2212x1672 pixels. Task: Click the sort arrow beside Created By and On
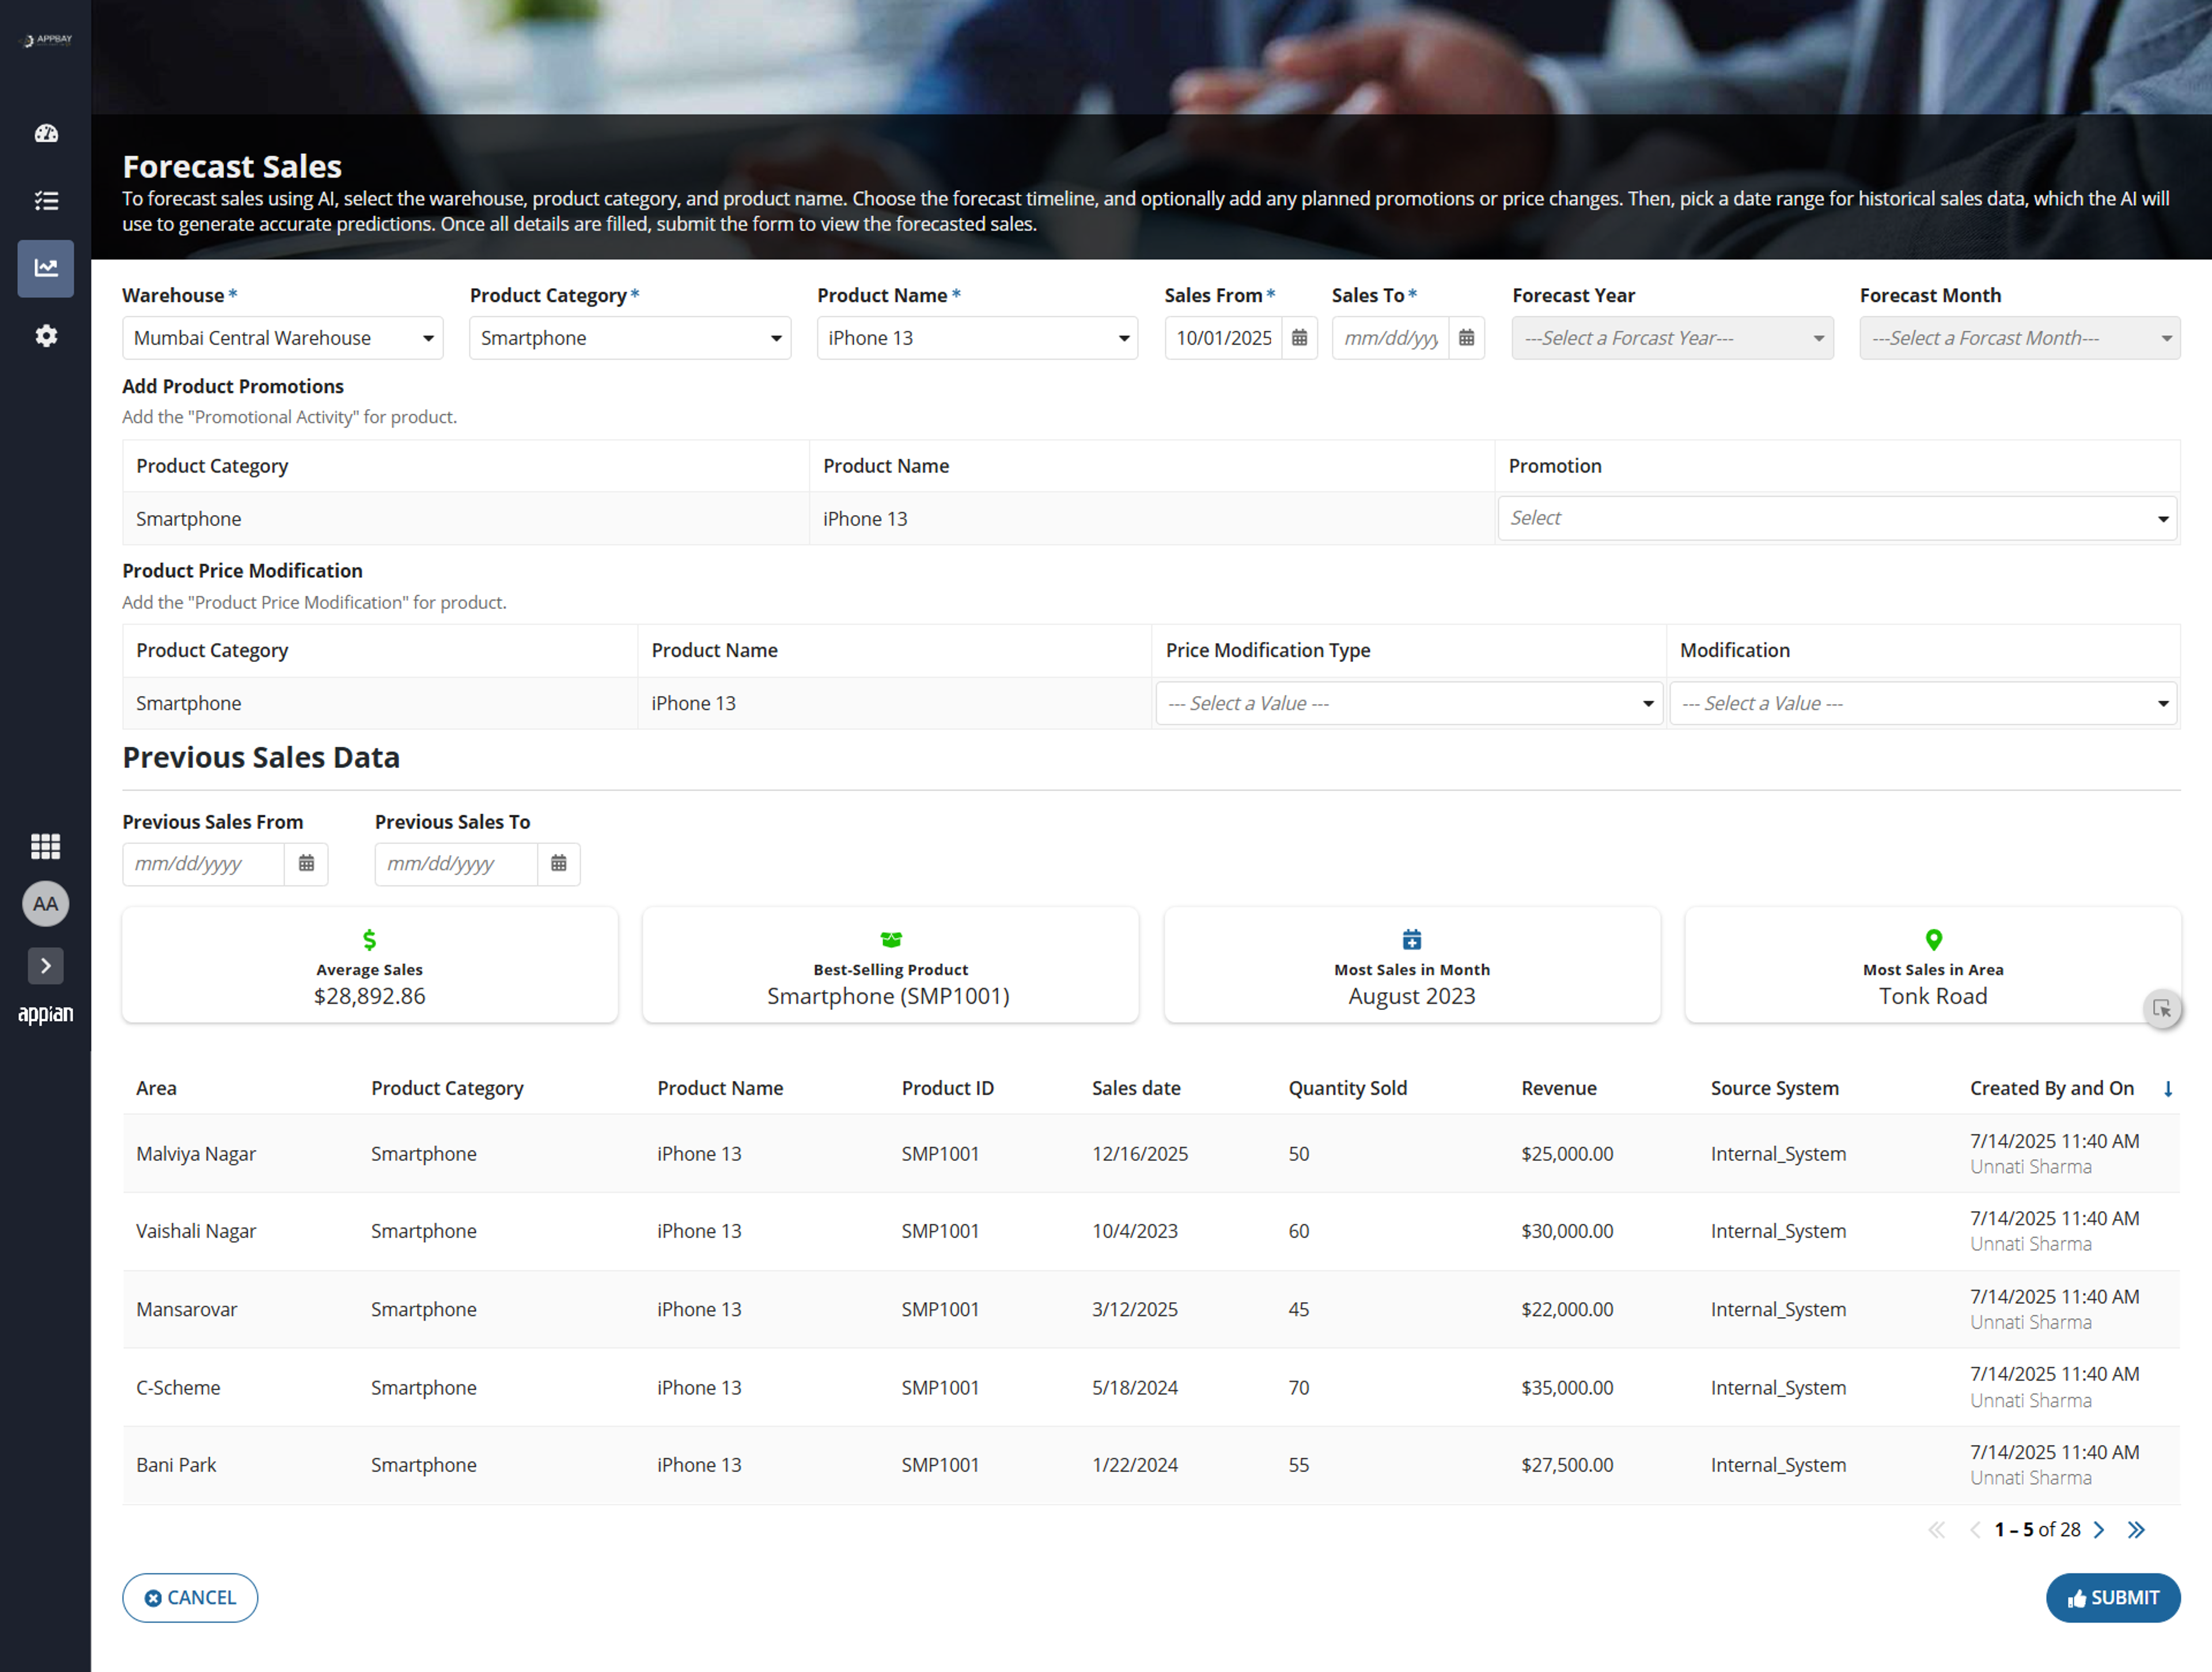[x=2168, y=1089]
